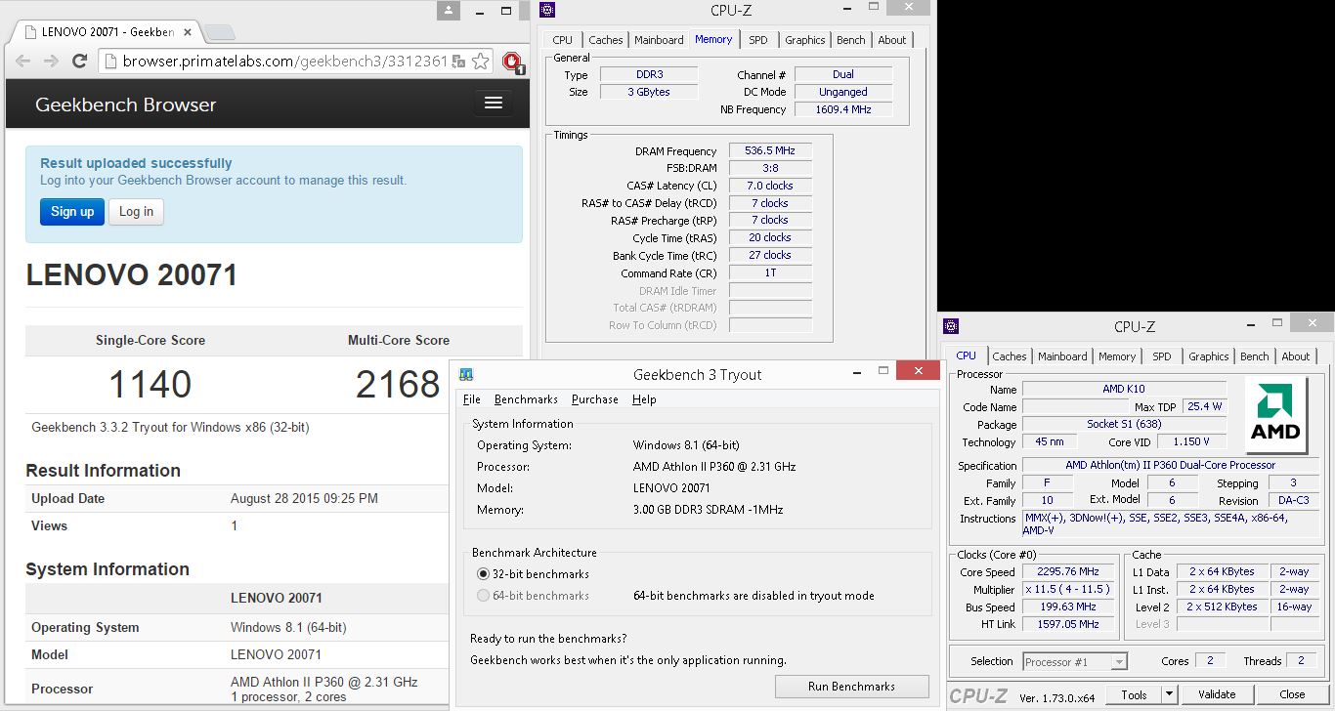Click the Tools button in CPU-Z

pyautogui.click(x=1134, y=694)
